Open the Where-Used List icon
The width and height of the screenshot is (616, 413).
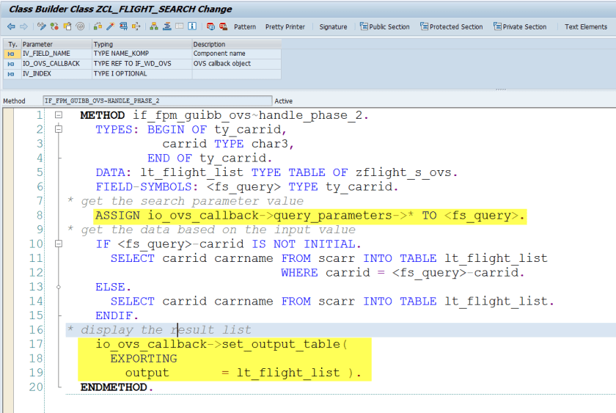(136, 26)
